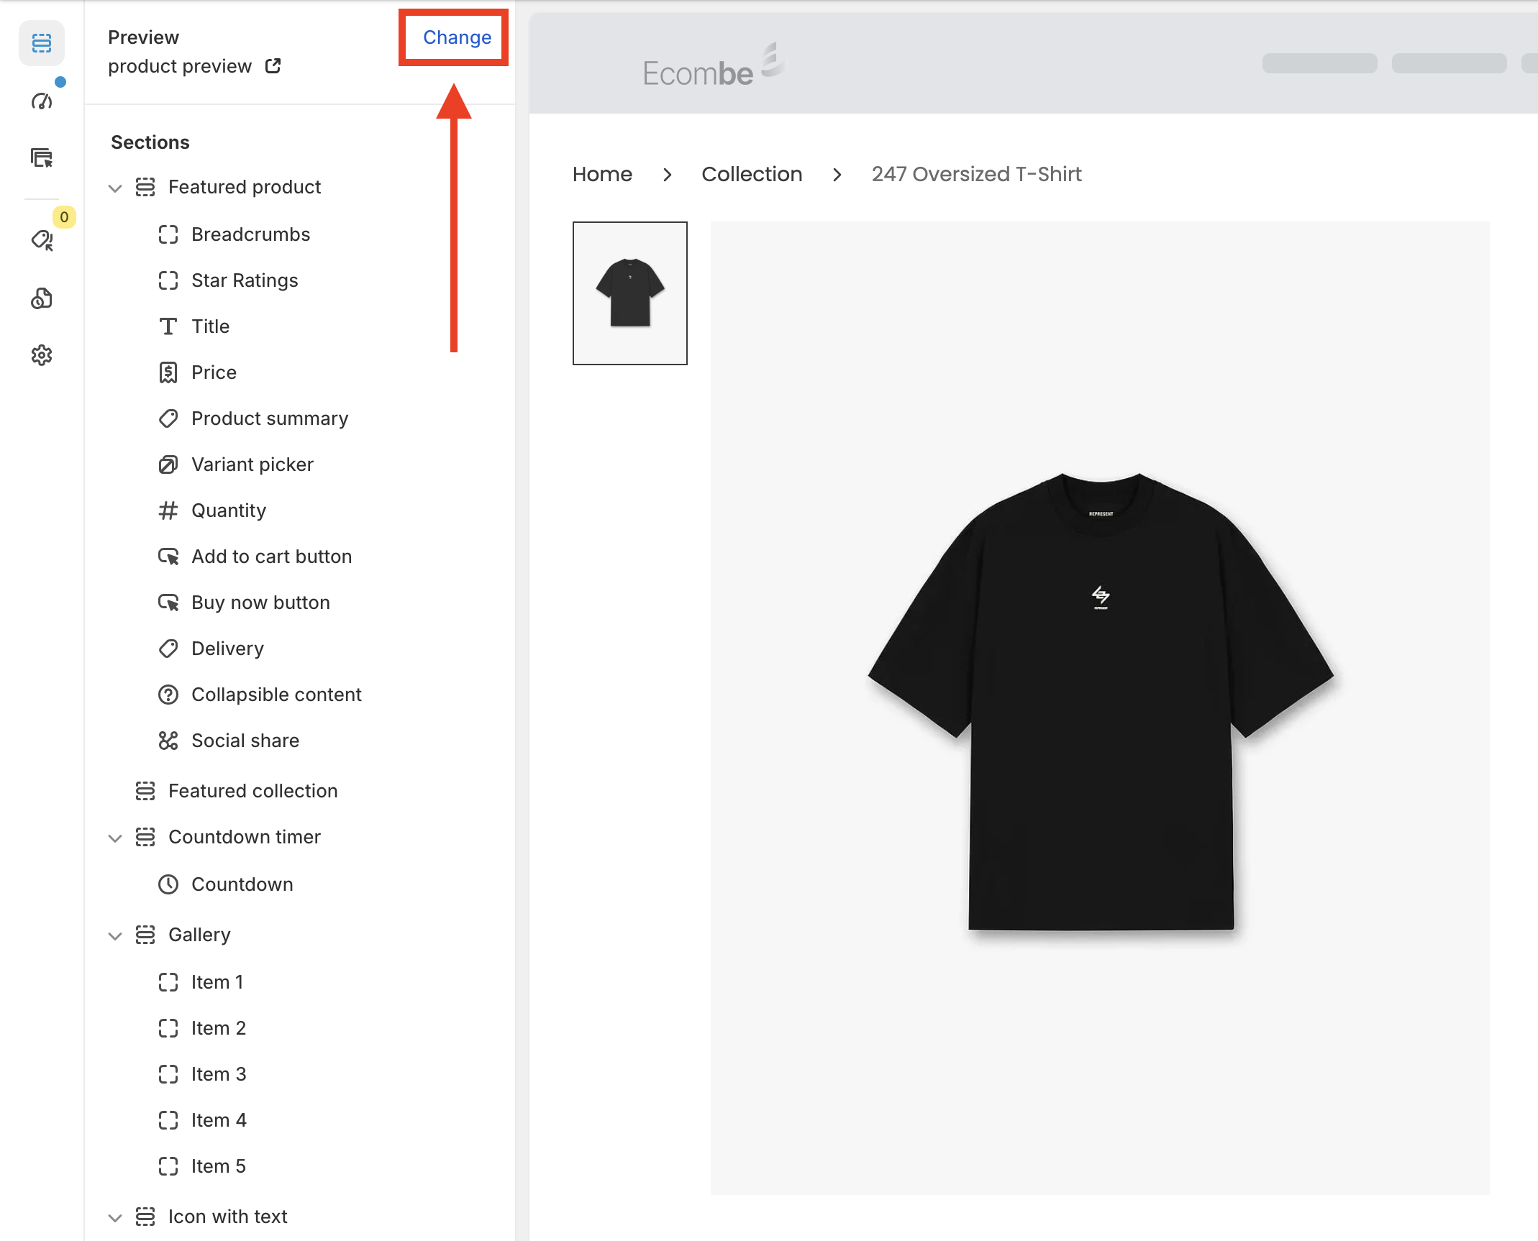Click the Change preview button
The image size is (1538, 1241).
tap(457, 37)
